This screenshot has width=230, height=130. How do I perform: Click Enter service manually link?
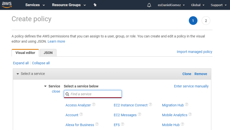(x=191, y=86)
